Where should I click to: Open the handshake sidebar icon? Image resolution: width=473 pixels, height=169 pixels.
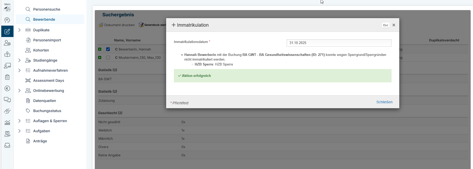coord(7,111)
